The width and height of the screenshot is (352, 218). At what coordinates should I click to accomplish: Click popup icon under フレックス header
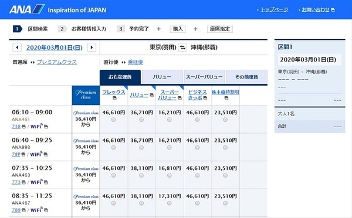(x=114, y=98)
